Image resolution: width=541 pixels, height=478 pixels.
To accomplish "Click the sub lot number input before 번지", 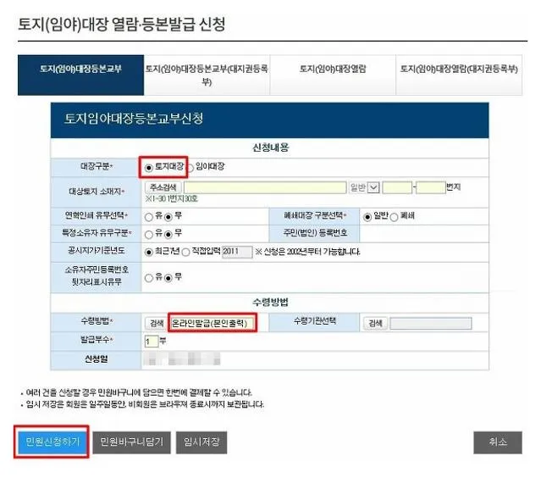I will coord(431,187).
